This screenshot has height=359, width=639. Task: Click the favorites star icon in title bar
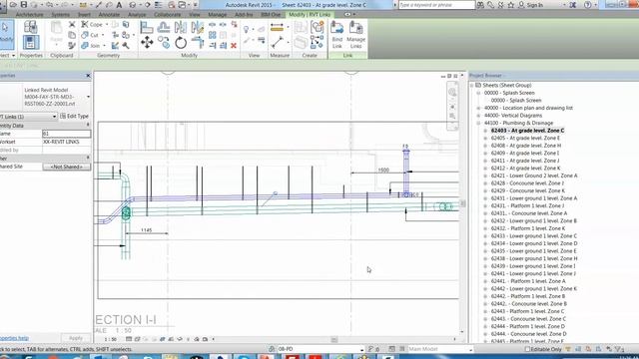[x=510, y=5]
